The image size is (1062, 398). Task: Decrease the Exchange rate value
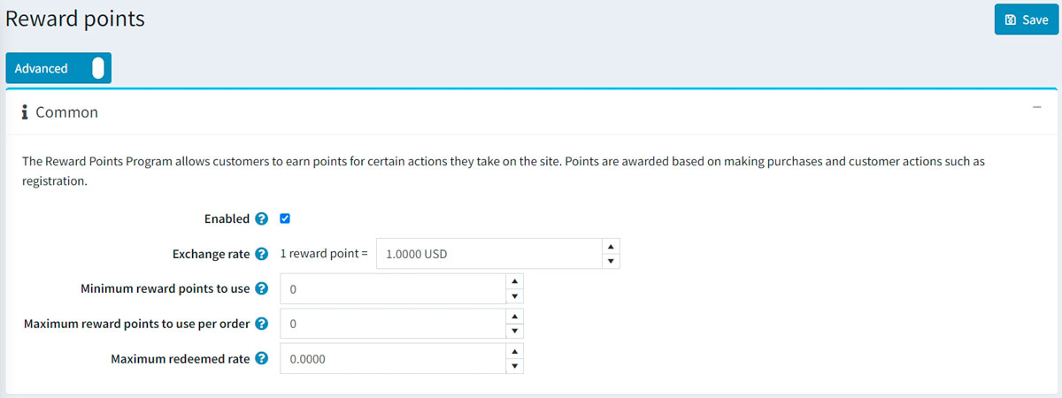610,262
